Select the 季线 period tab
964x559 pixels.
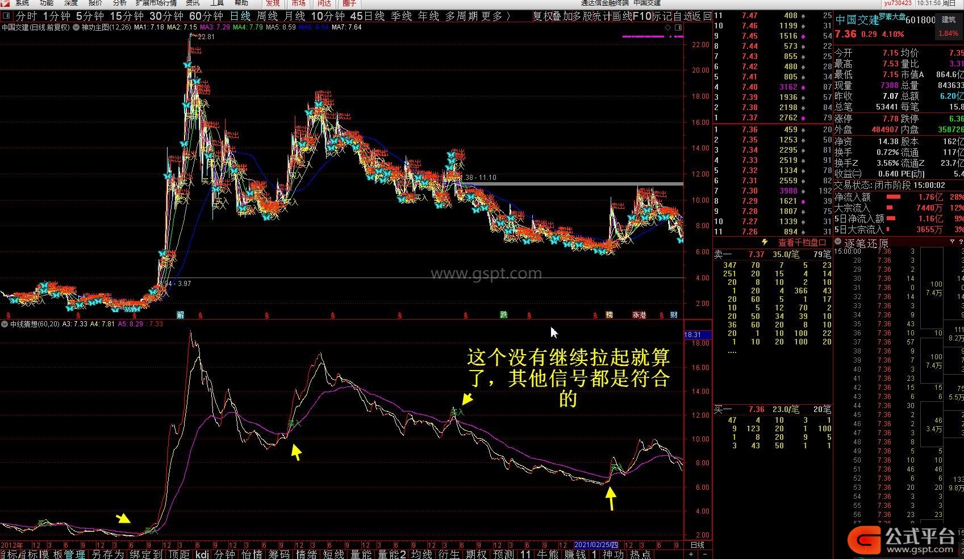point(402,16)
